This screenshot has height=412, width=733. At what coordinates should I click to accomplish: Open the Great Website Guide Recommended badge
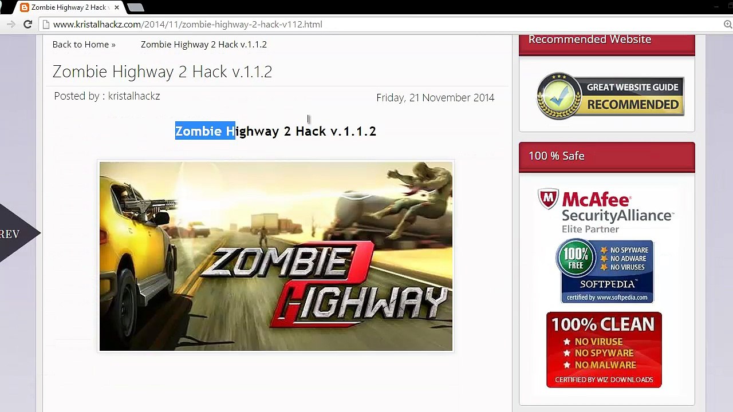click(610, 96)
